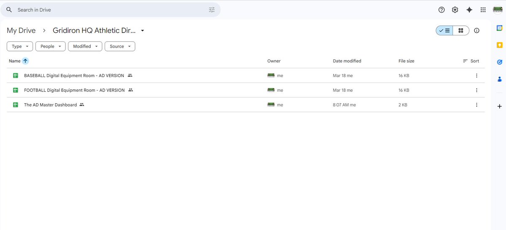Select FOOTBALL Digital Equipment Room - AD VERSION
This screenshot has width=506, height=230.
coord(74,90)
